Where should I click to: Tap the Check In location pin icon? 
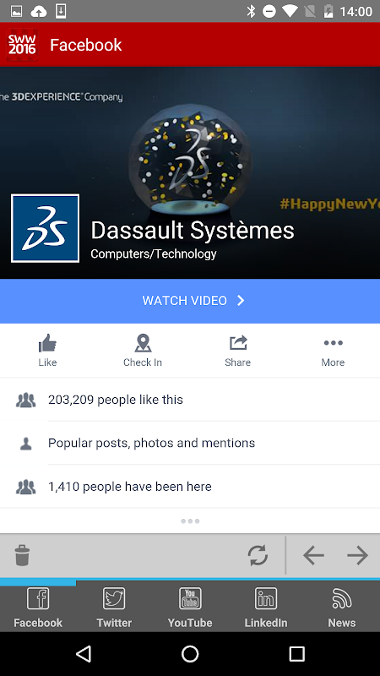point(143,344)
